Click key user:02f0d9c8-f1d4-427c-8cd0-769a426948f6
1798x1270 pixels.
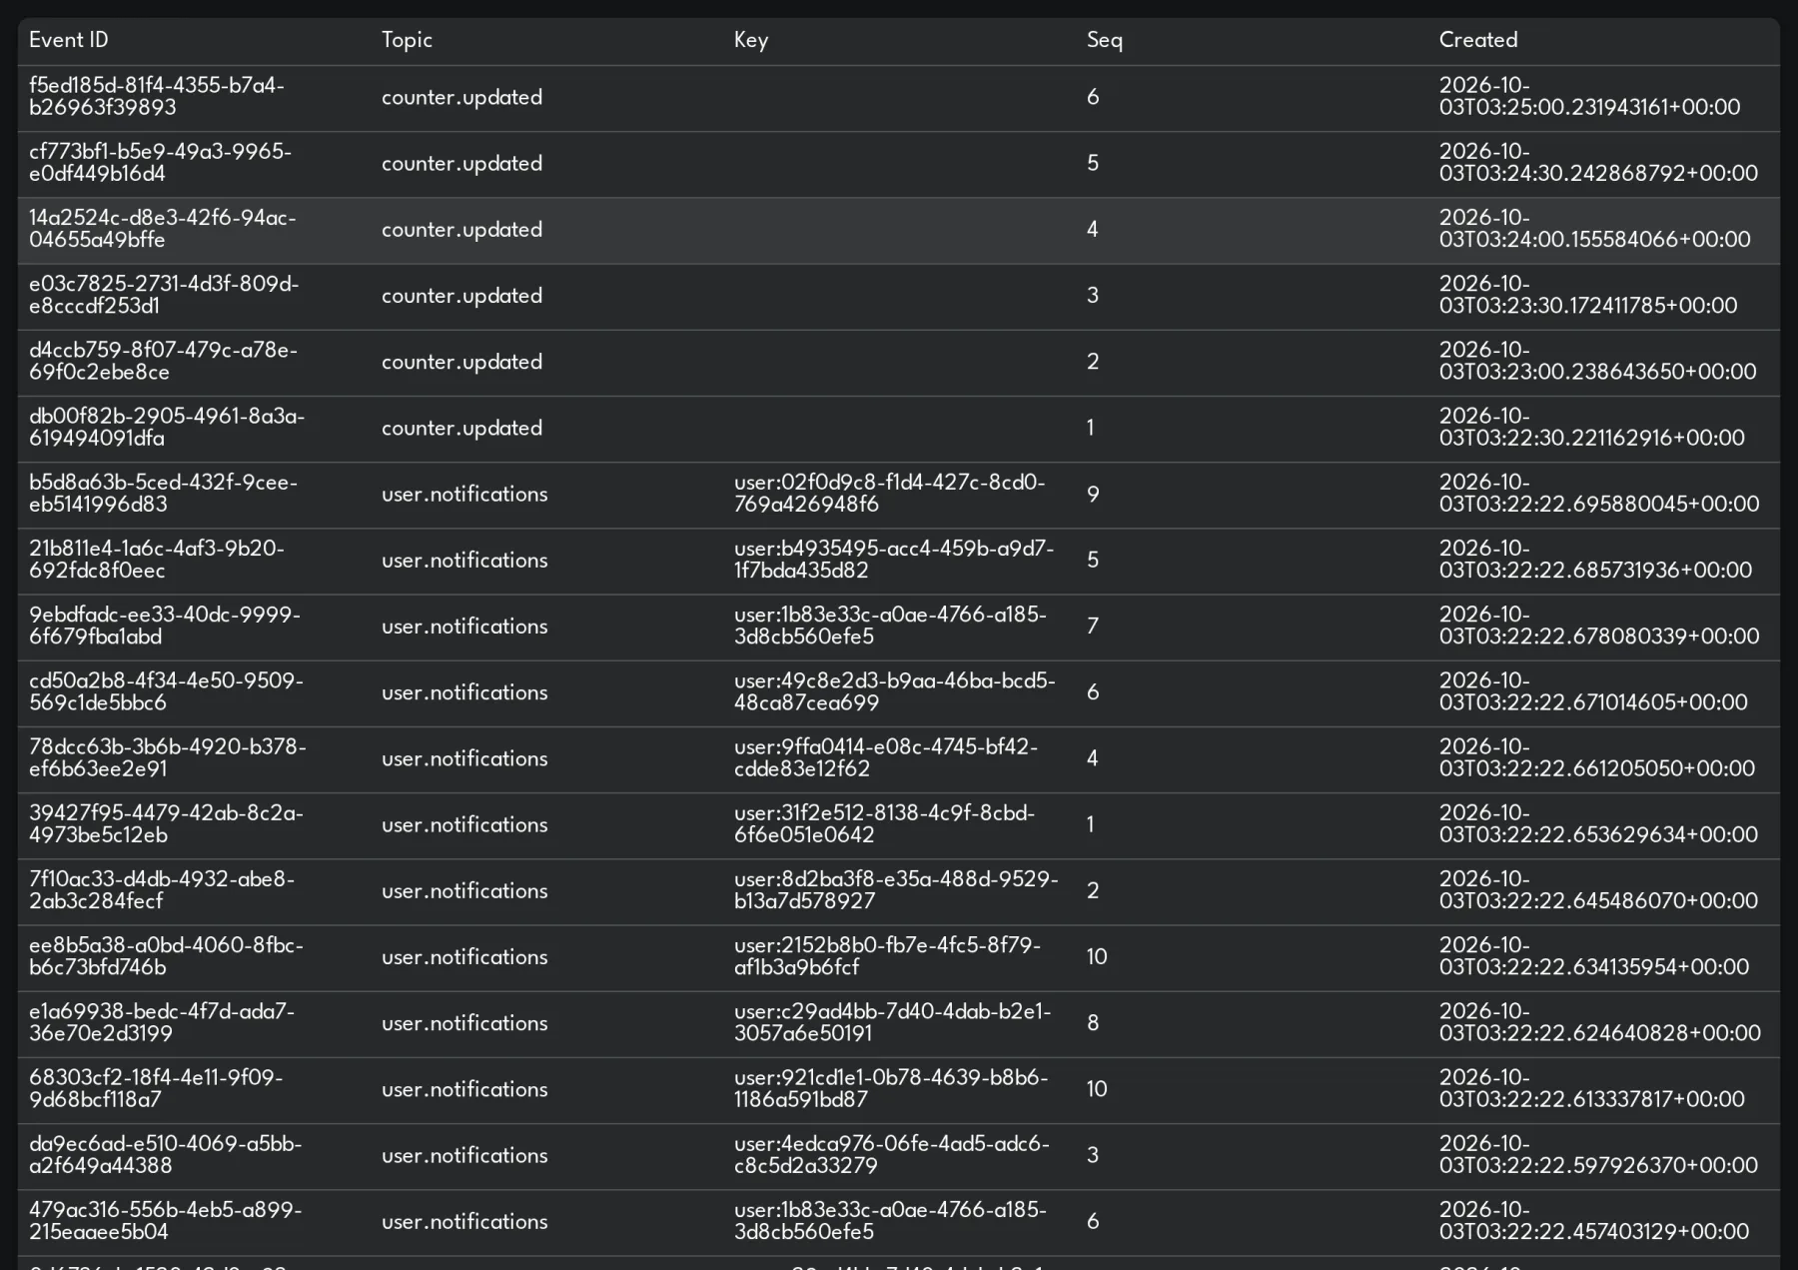[889, 494]
